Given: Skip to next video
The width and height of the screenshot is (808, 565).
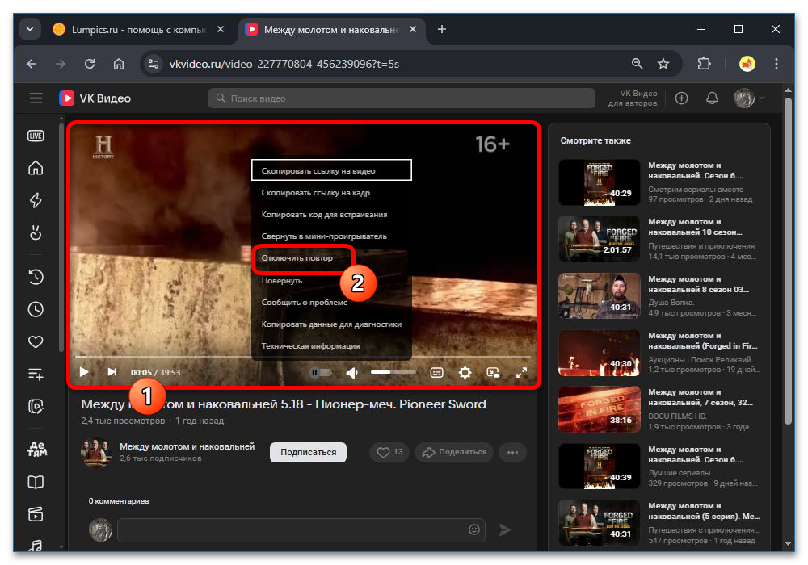Looking at the screenshot, I should click(x=112, y=372).
